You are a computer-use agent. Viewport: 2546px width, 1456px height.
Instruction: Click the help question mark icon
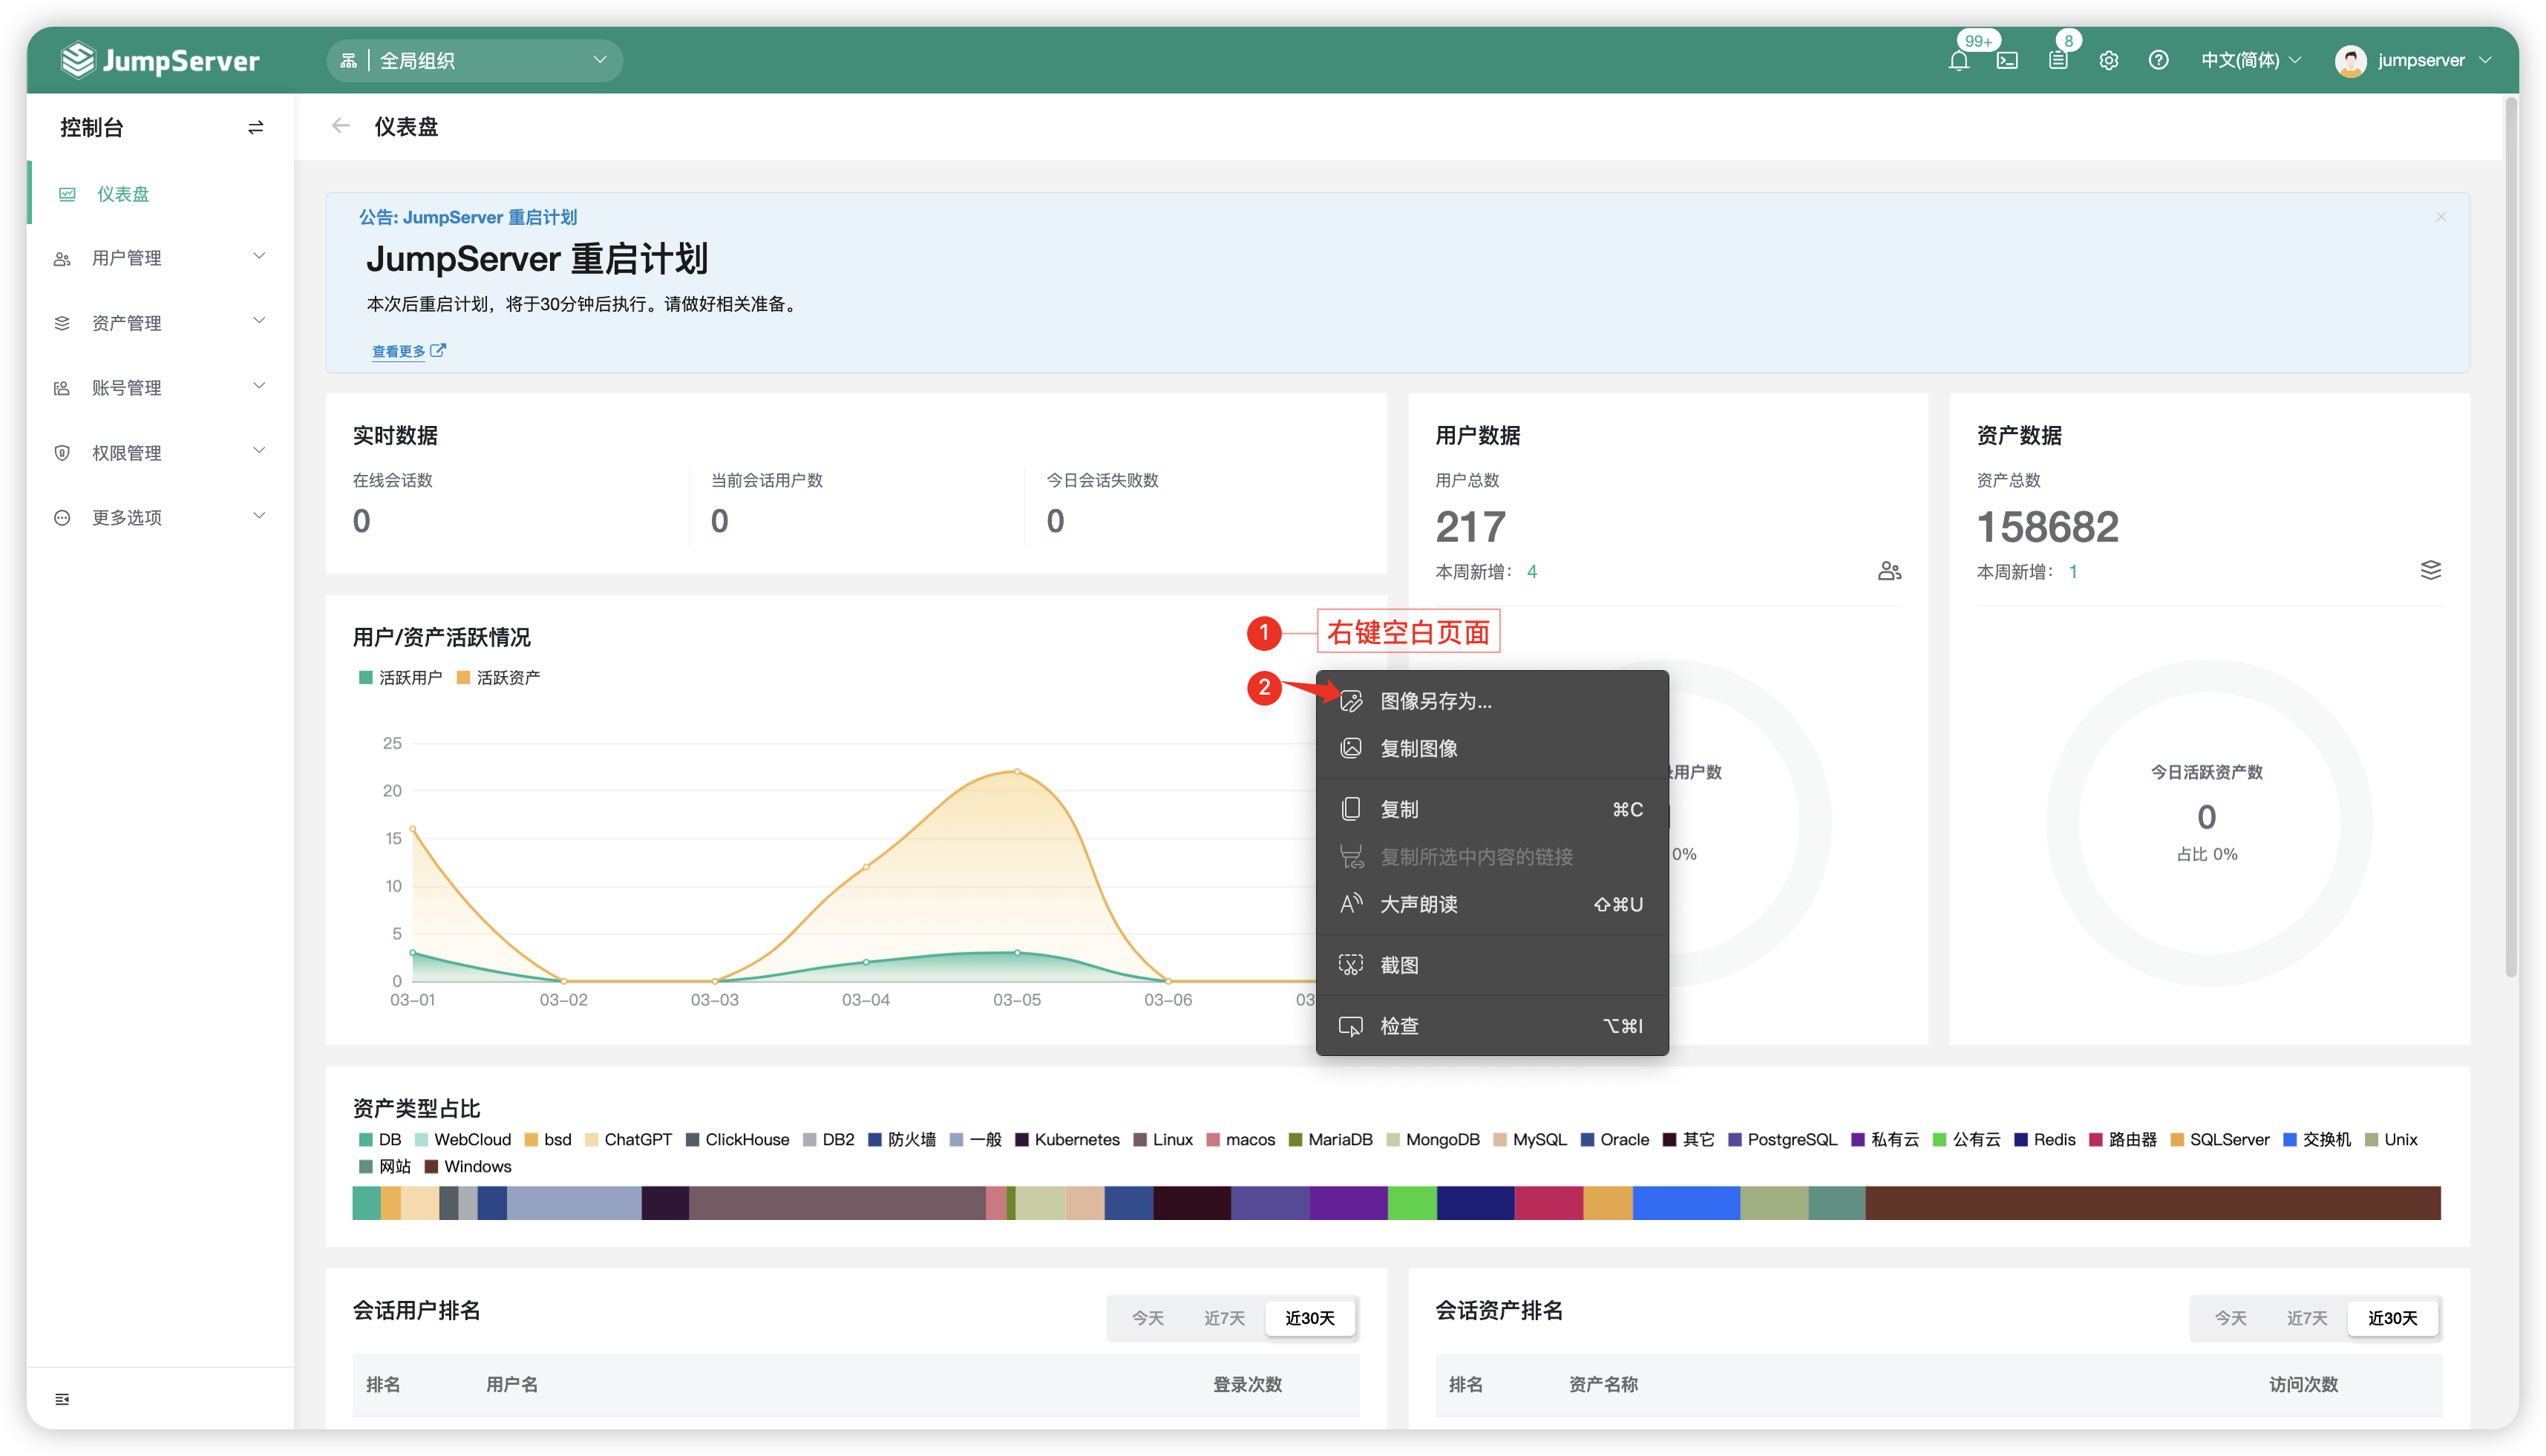coord(2159,61)
